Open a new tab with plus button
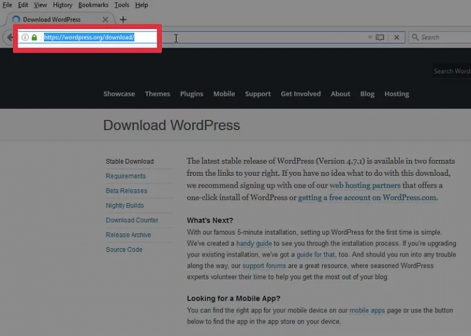This screenshot has width=471, height=336. coord(122,20)
